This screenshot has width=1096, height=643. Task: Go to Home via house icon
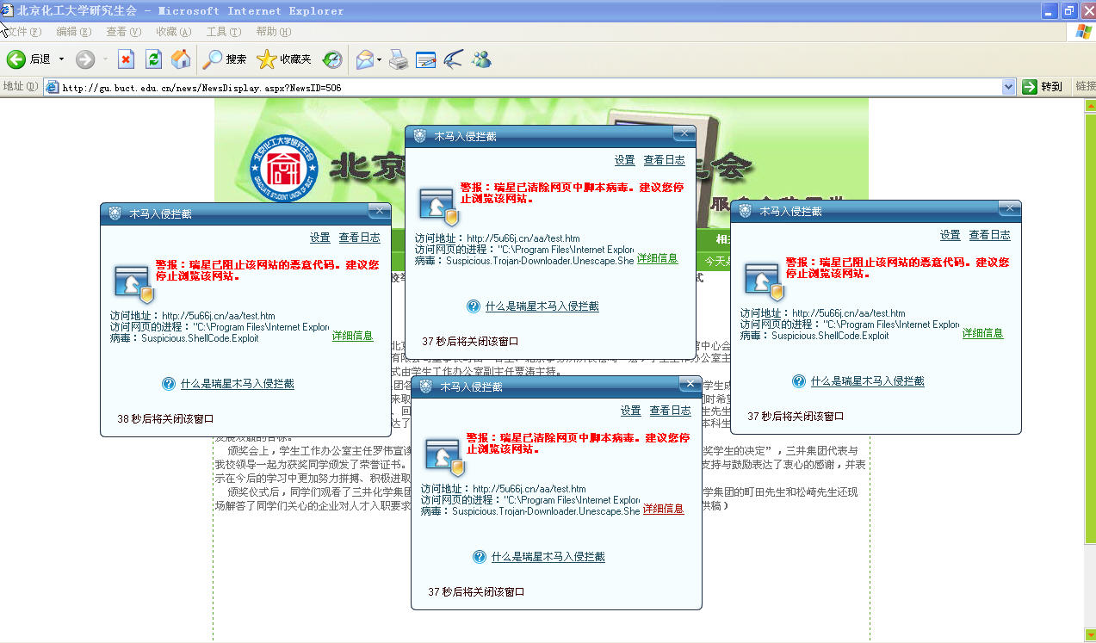click(181, 59)
